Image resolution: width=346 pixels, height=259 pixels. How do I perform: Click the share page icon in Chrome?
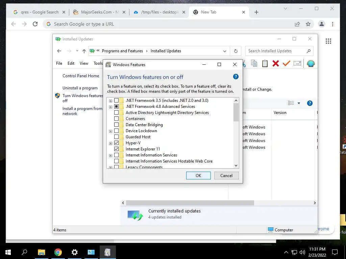click(297, 24)
